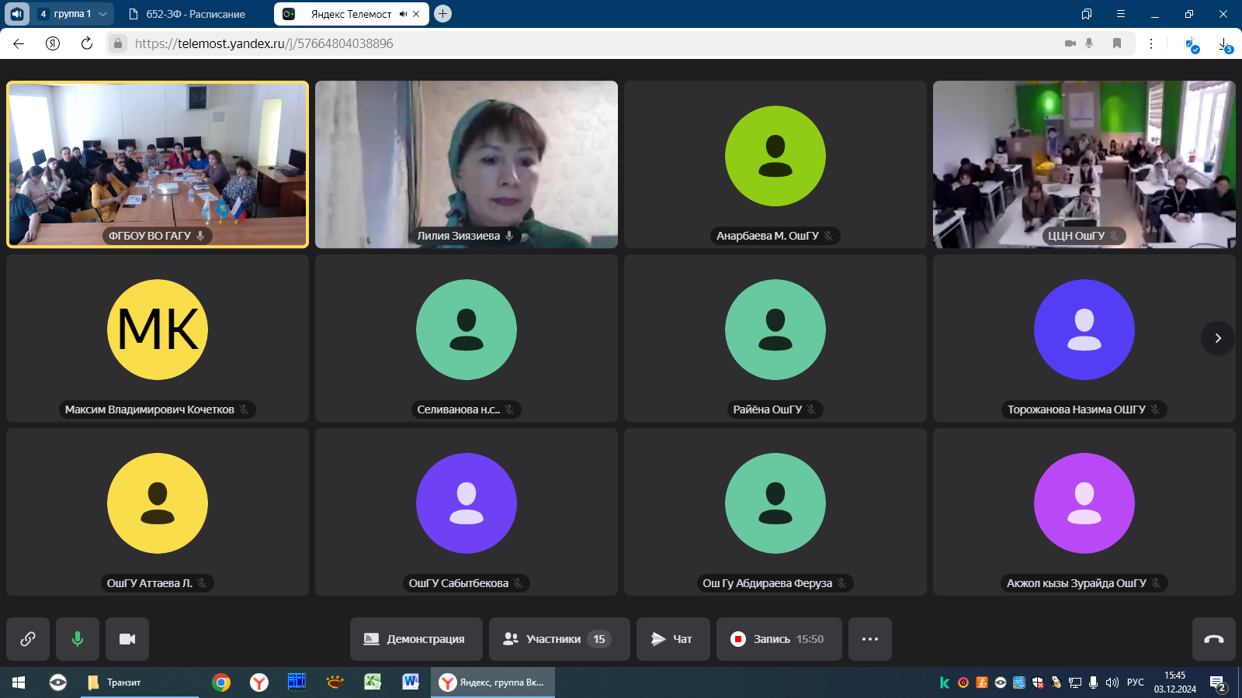Select the ЦЦН ОшГУ video thumbnail

(x=1084, y=164)
